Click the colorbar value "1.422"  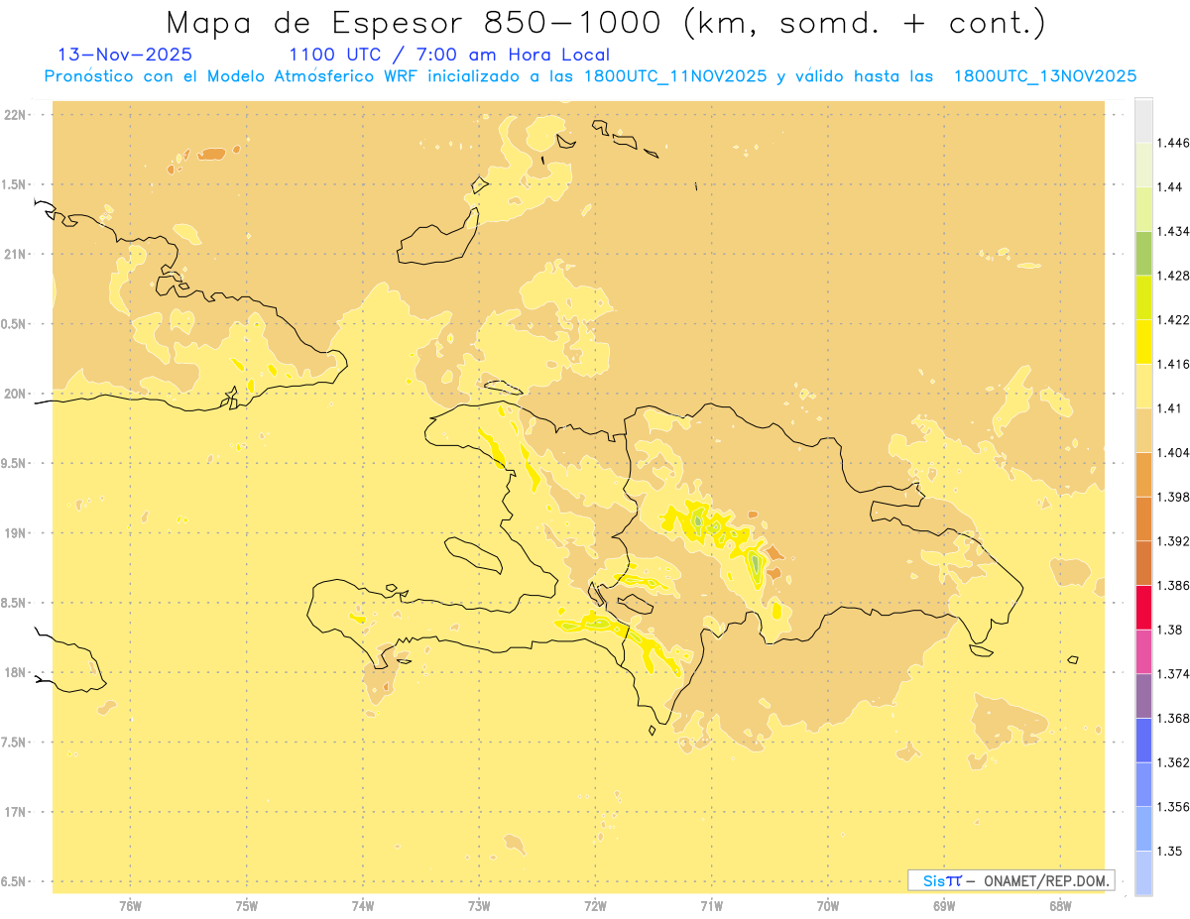(1173, 320)
